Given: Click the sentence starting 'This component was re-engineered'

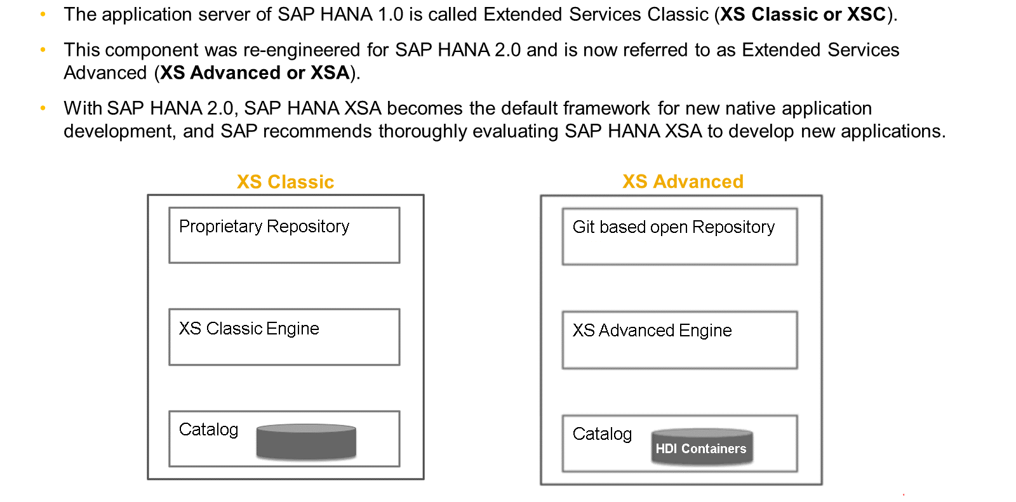Looking at the screenshot, I should click(481, 61).
